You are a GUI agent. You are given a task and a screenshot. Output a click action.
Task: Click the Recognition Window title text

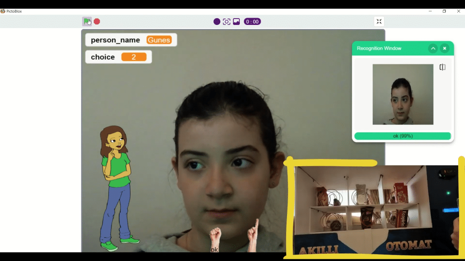379,48
